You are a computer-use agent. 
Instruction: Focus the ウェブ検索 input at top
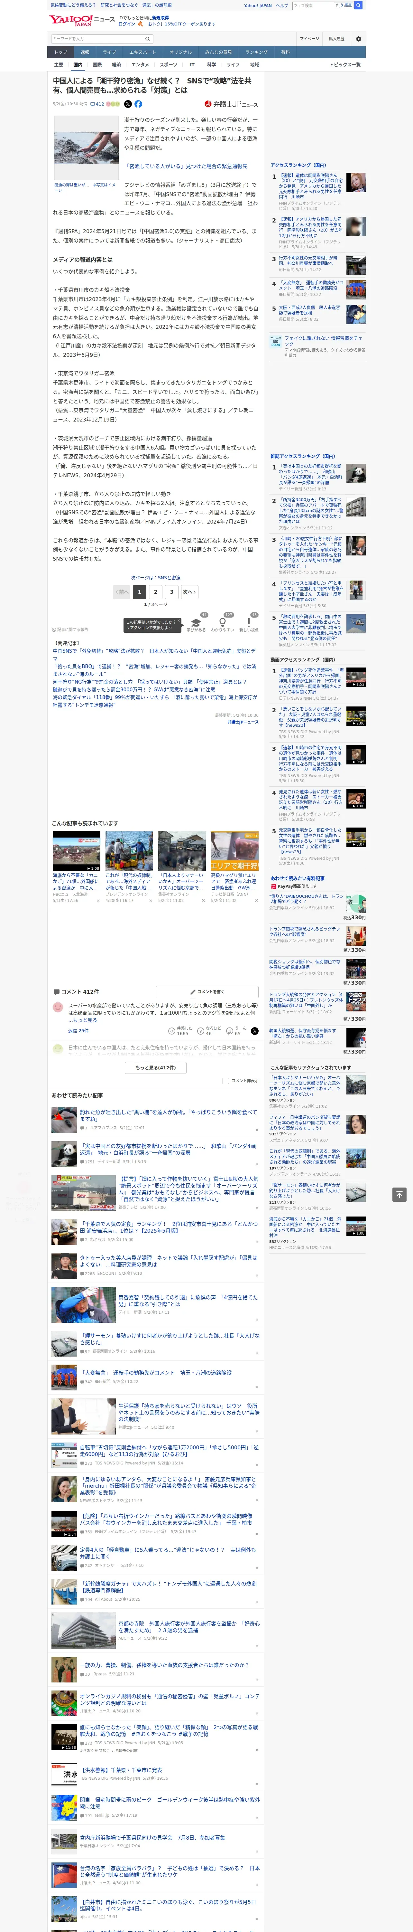click(x=313, y=5)
